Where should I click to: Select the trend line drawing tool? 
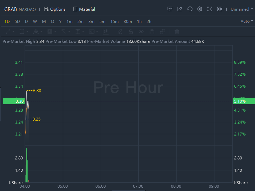tap(8, 32)
